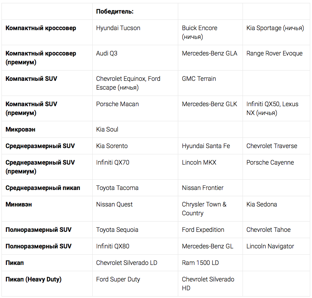Select the Пикап (Heavy Duty) row label
Screen dimensions: 312x298
[x=33, y=279]
